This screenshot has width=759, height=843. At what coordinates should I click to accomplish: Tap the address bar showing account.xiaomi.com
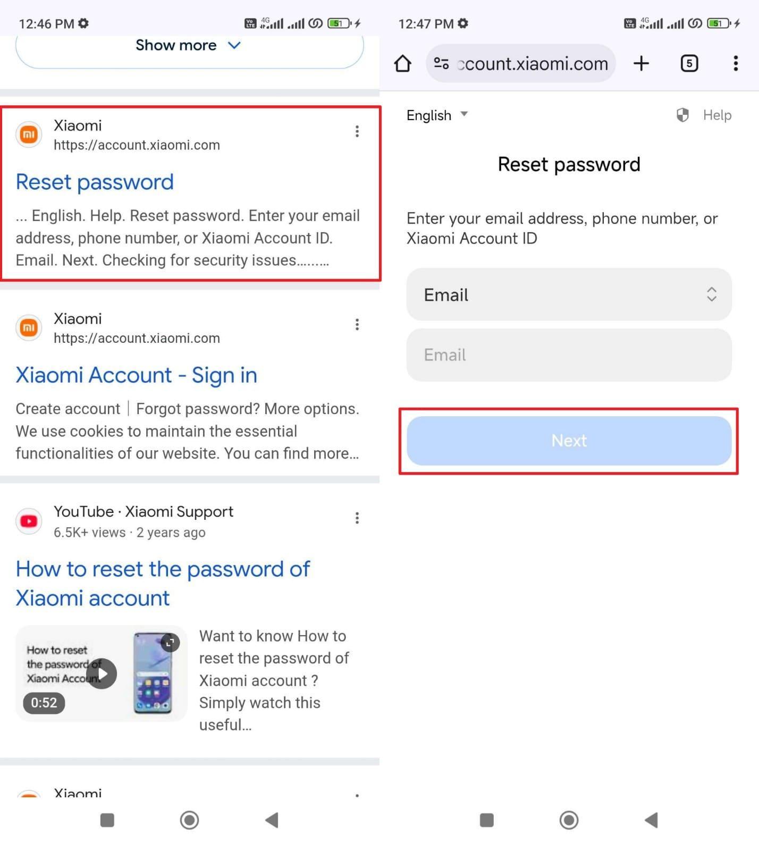pos(532,64)
